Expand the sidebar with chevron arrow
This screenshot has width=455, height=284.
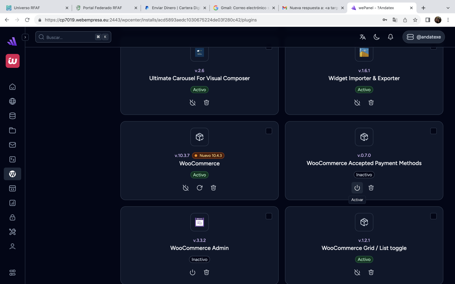point(25,37)
